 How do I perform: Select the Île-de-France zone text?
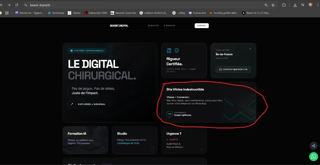pos(224,54)
